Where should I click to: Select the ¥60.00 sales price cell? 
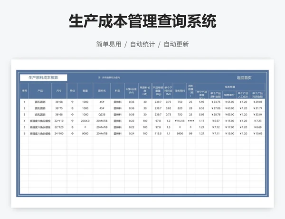pyautogui.click(x=229, y=108)
